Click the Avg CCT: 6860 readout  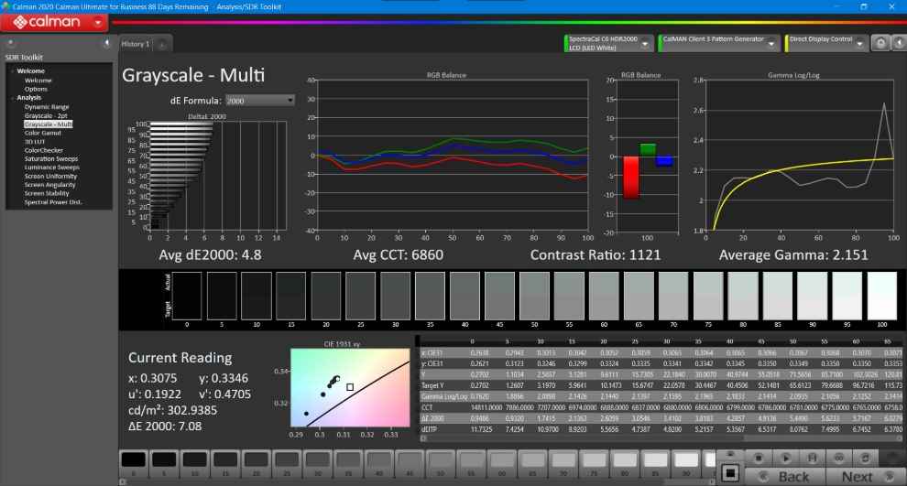pyautogui.click(x=398, y=254)
